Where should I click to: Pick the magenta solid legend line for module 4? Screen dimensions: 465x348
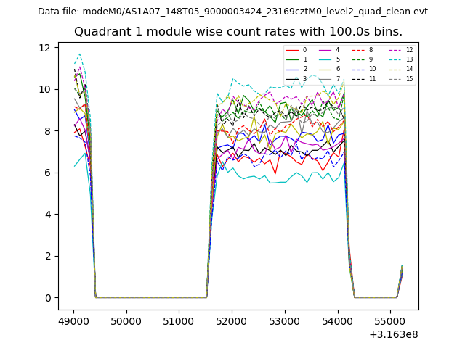(326, 50)
